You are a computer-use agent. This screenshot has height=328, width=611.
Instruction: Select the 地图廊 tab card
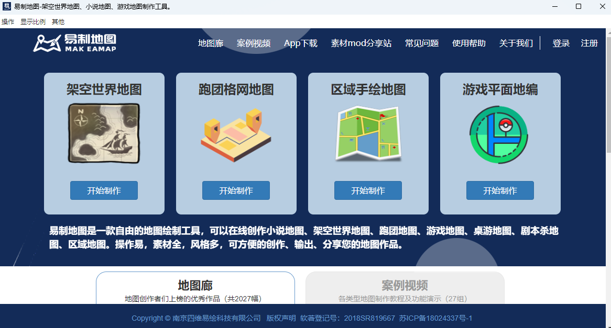coord(195,289)
